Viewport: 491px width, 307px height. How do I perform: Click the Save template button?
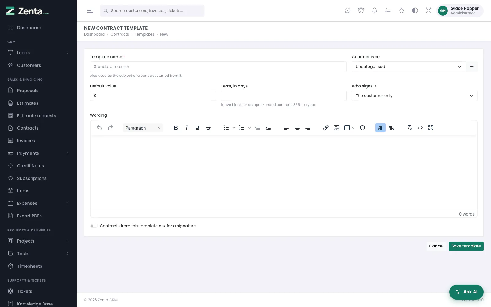click(466, 246)
